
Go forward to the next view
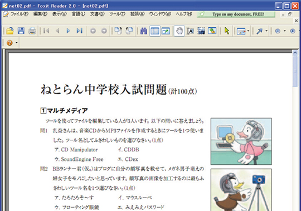[x=104, y=31]
